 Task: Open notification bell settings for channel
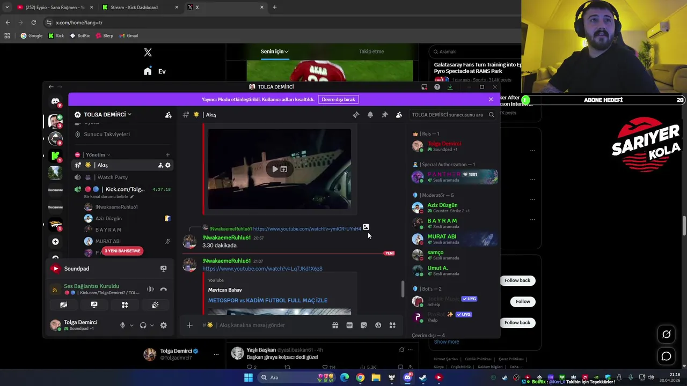click(x=370, y=115)
